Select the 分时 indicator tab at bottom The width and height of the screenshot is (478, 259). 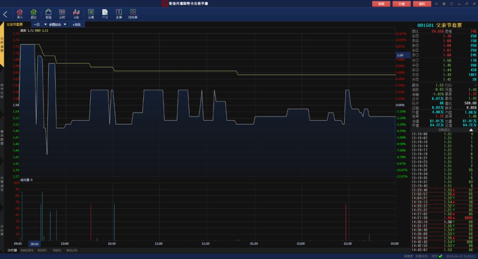[x=12, y=250]
